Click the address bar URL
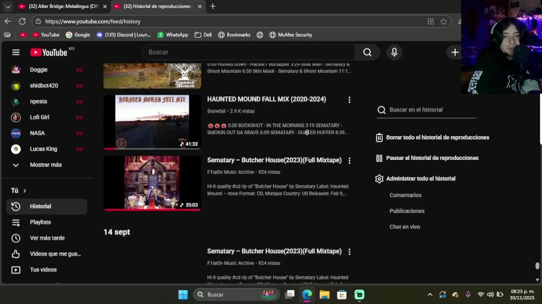This screenshot has height=304, width=542. [x=93, y=21]
